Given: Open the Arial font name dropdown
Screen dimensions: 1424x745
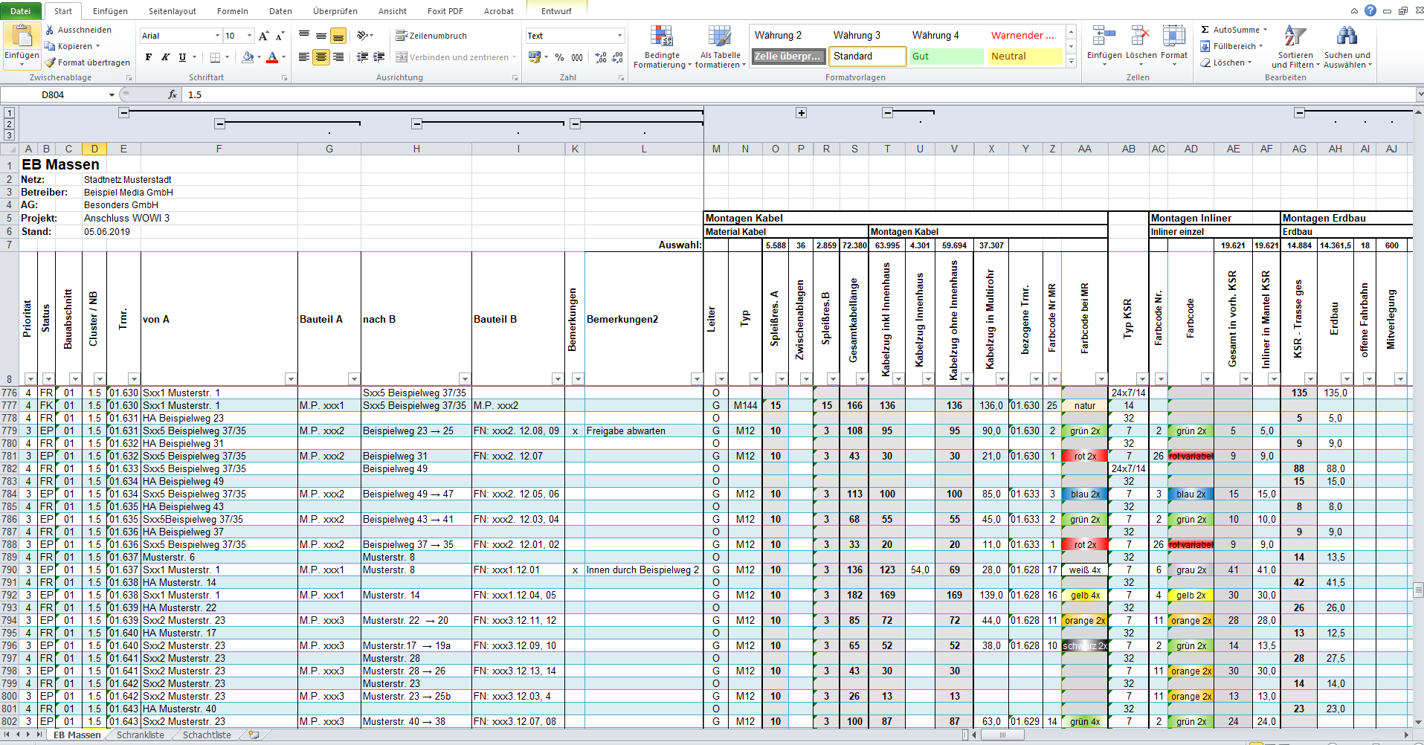Looking at the screenshot, I should [x=217, y=36].
